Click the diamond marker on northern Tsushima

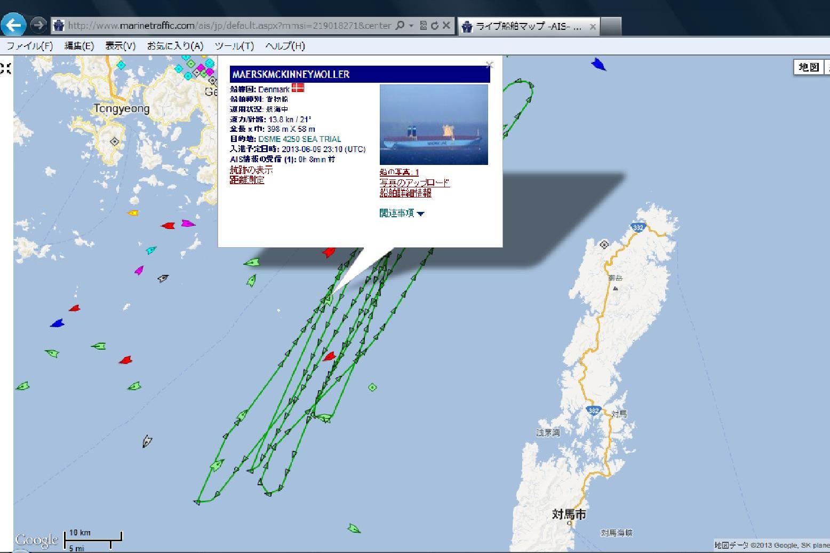[604, 244]
